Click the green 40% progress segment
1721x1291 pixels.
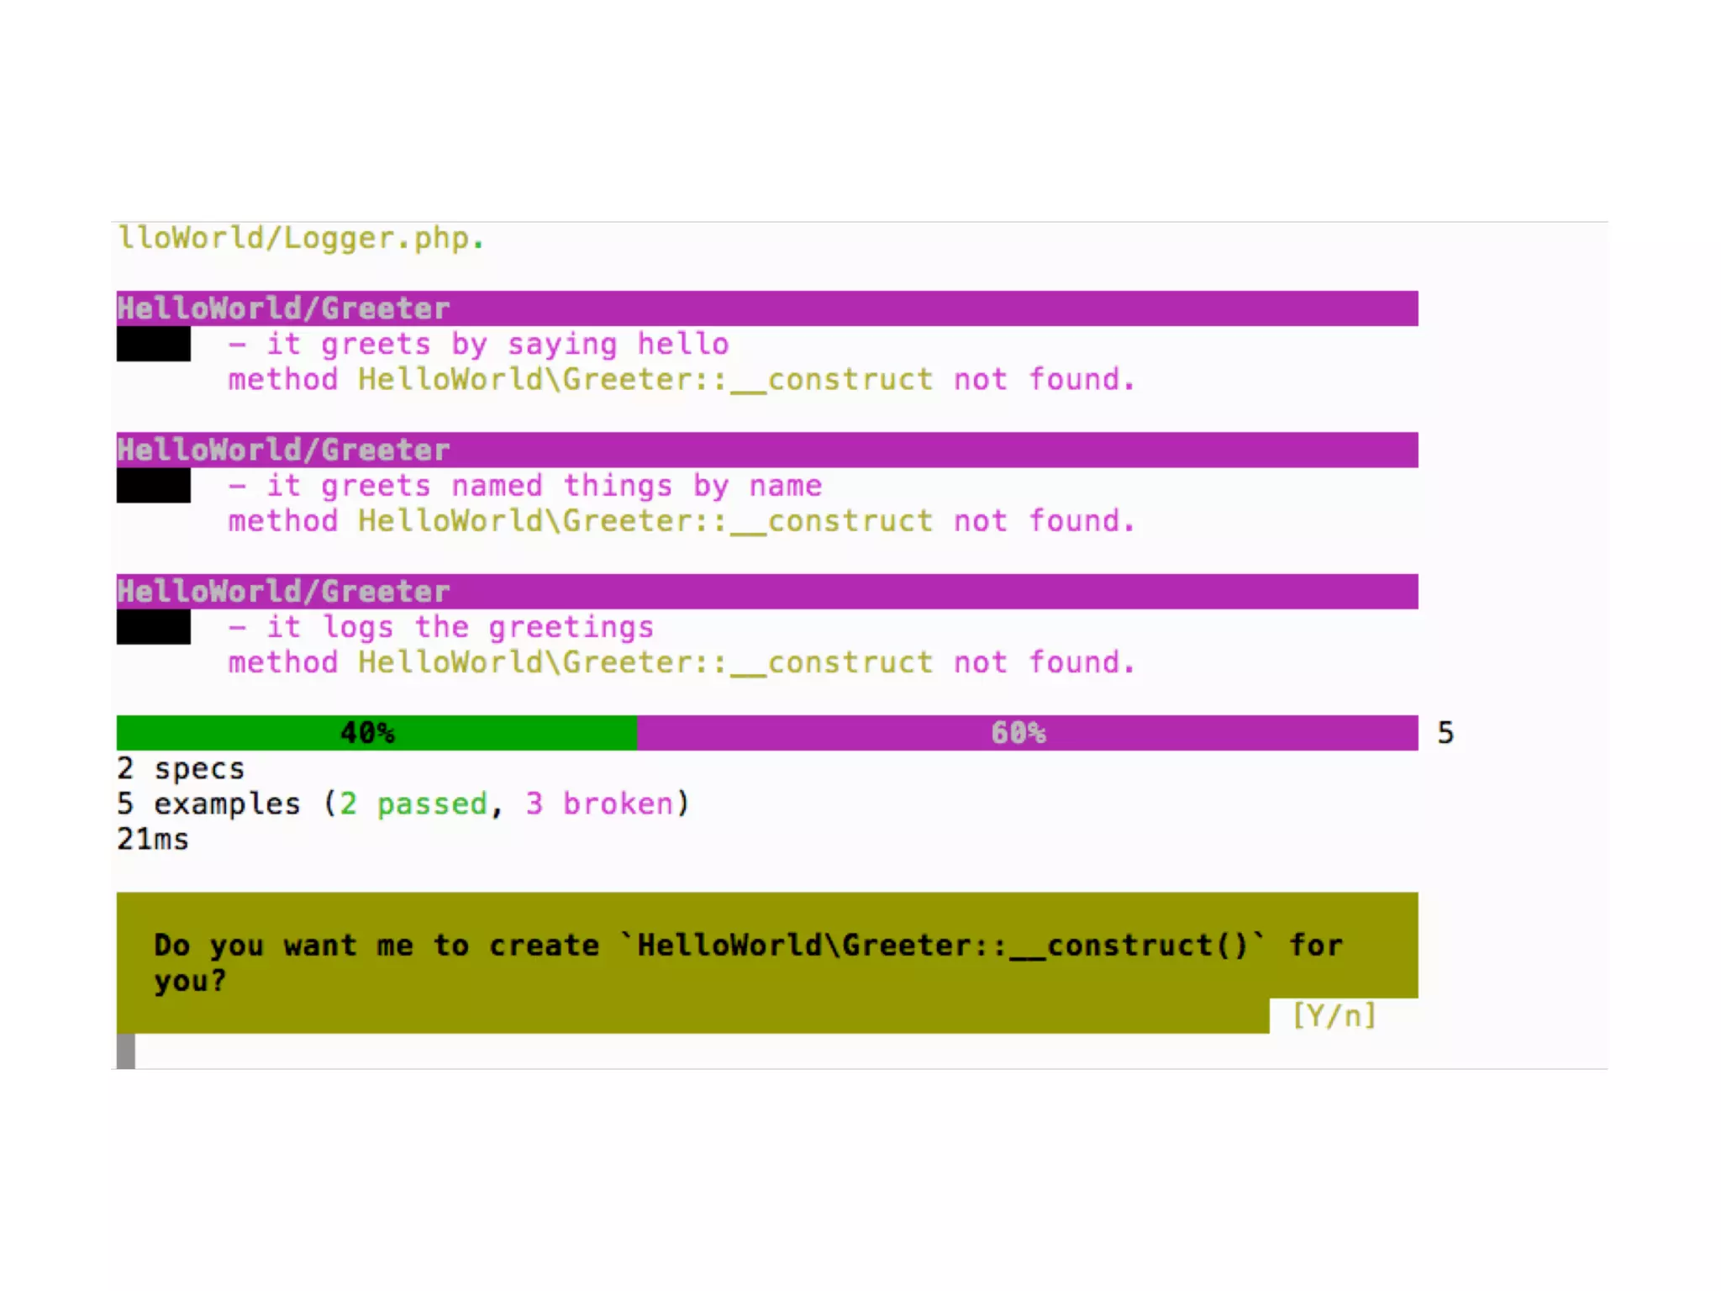[376, 732]
